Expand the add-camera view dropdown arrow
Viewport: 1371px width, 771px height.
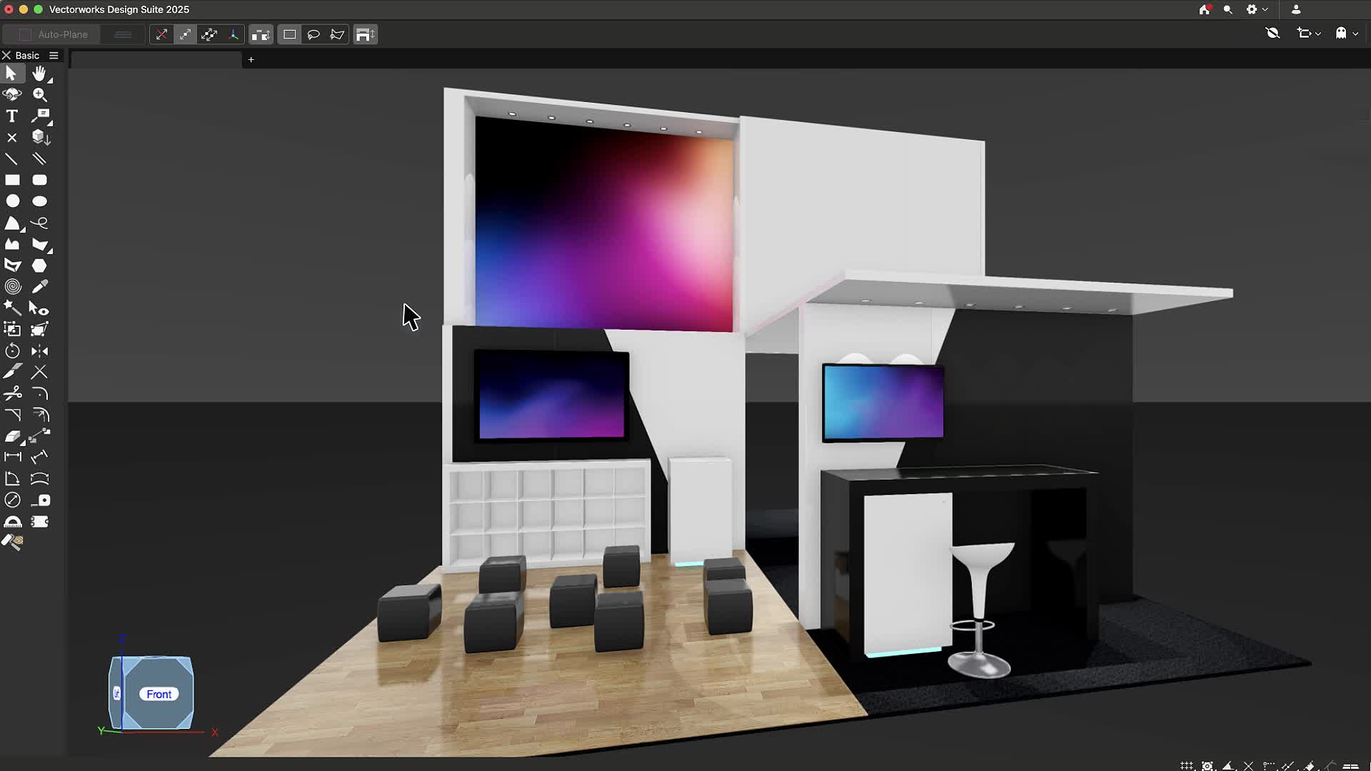point(1317,34)
